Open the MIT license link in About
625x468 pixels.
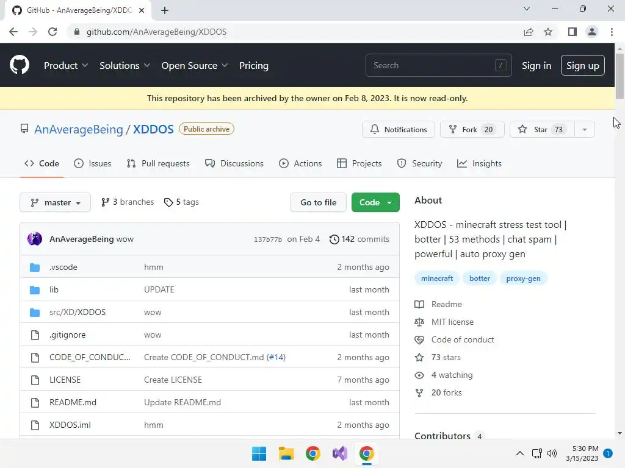452,322
